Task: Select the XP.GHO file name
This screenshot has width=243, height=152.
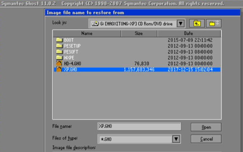Action: click(71, 69)
